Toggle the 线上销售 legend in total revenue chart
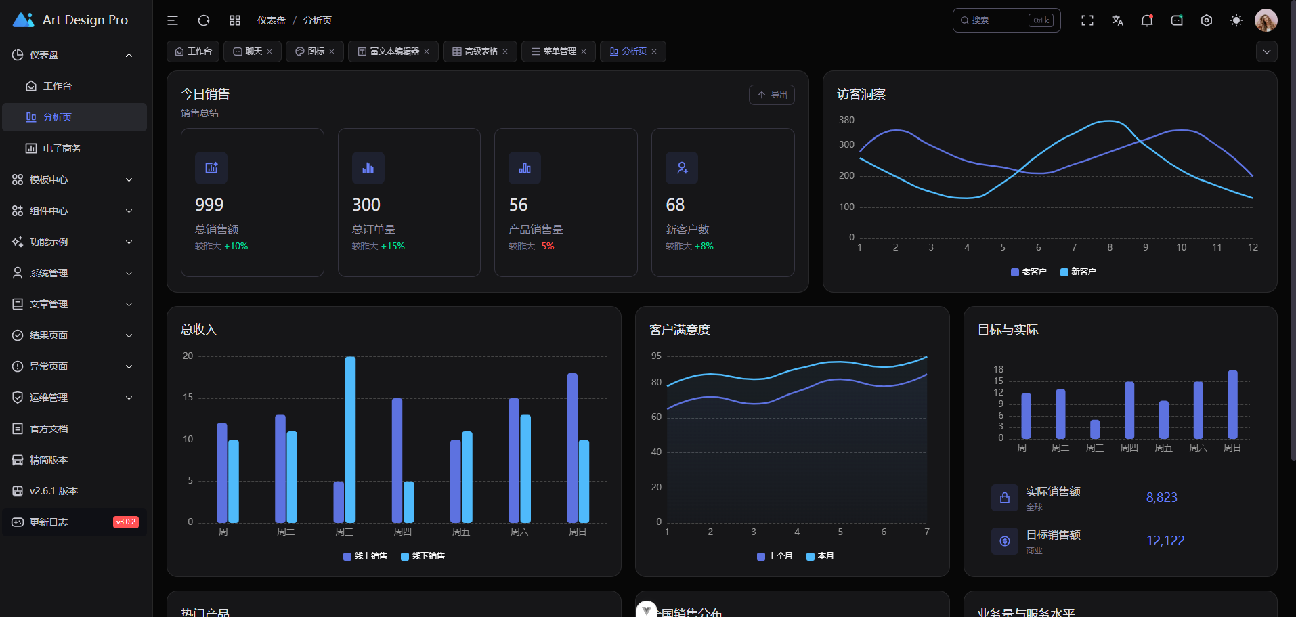 point(365,556)
